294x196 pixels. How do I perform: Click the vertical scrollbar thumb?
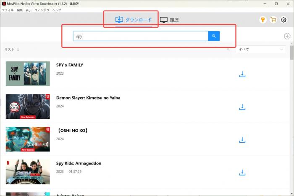[x=291, y=52]
